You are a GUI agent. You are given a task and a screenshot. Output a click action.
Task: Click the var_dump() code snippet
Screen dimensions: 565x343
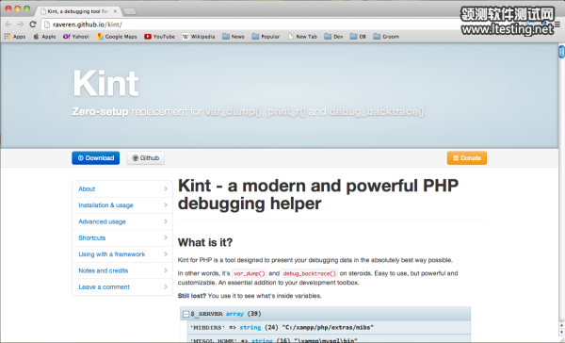click(x=250, y=273)
